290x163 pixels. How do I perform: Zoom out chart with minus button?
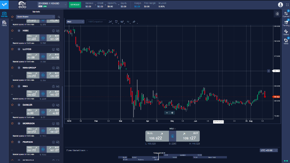[x=167, y=113]
